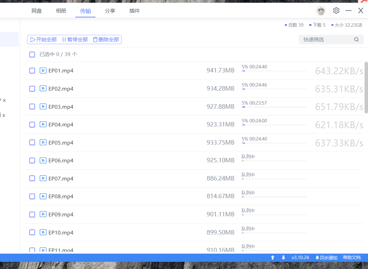
Task: Check the EP05.mp4 checkbox
Action: pyautogui.click(x=32, y=143)
